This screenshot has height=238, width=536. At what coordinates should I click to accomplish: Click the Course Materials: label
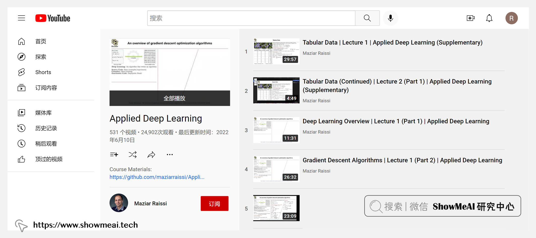click(x=131, y=169)
